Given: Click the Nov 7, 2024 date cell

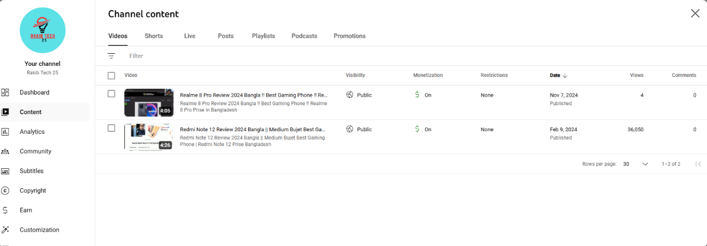Looking at the screenshot, I should [x=563, y=95].
